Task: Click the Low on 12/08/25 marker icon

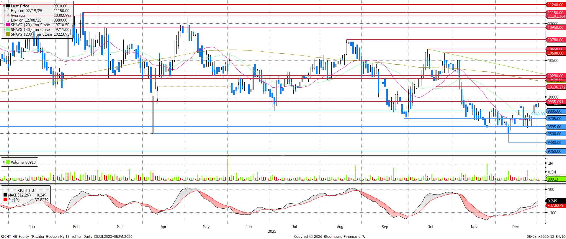Action: click(x=8, y=20)
